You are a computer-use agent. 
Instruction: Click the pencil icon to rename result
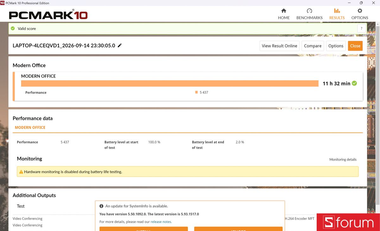tap(120, 46)
